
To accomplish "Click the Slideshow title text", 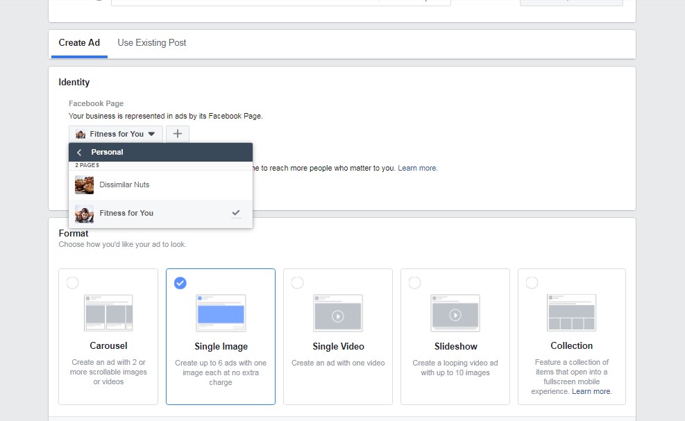I will click(x=456, y=347).
